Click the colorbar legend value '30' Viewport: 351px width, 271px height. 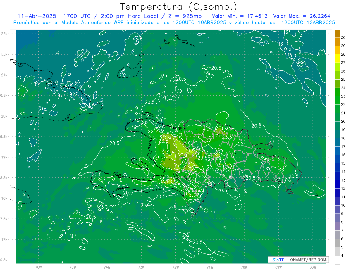[x=343, y=37]
